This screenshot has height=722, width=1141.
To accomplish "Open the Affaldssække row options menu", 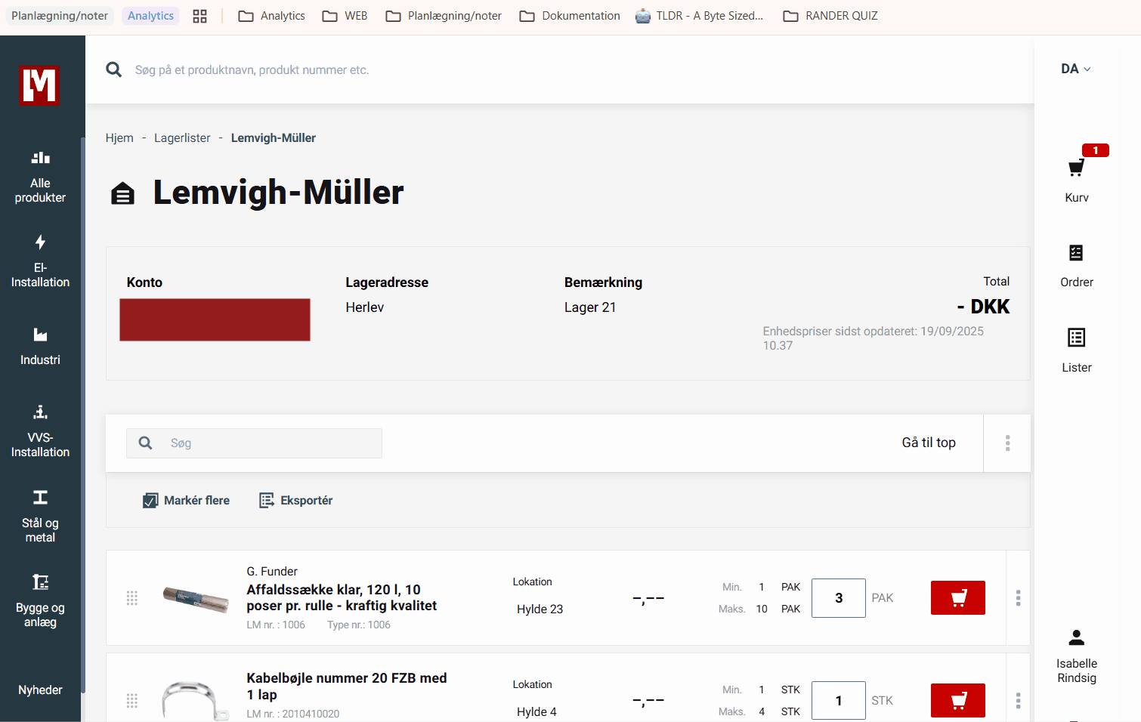I will click(1018, 598).
